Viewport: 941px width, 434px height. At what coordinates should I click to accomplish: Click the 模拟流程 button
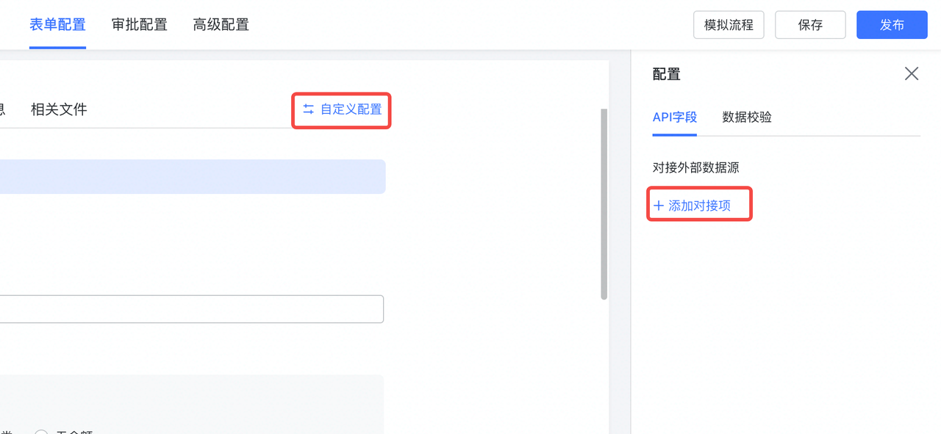729,25
